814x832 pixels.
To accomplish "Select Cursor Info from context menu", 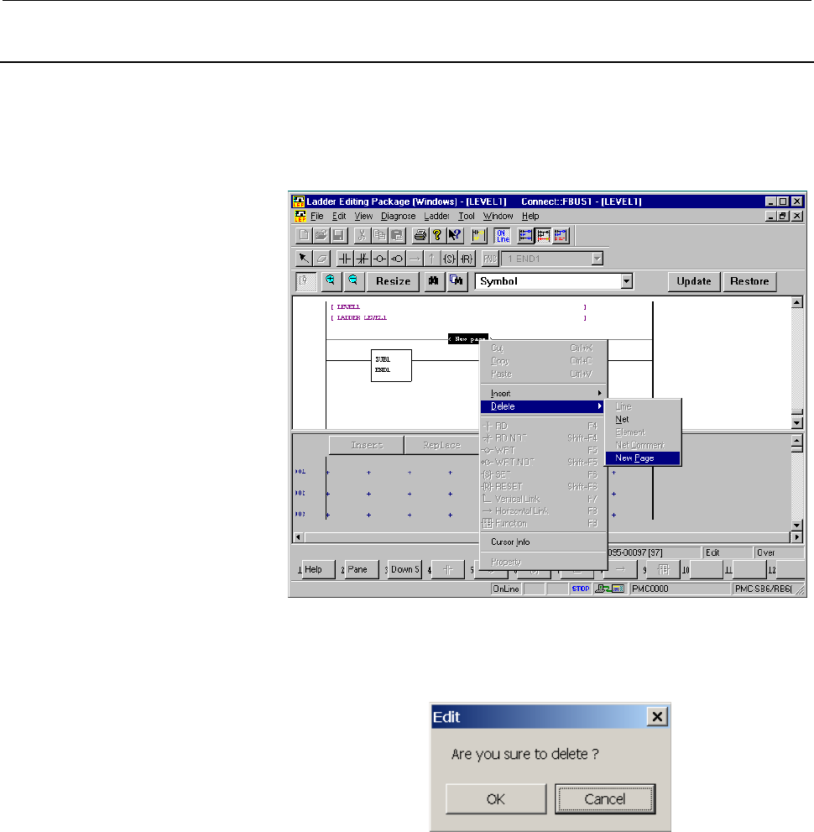I will pos(510,542).
